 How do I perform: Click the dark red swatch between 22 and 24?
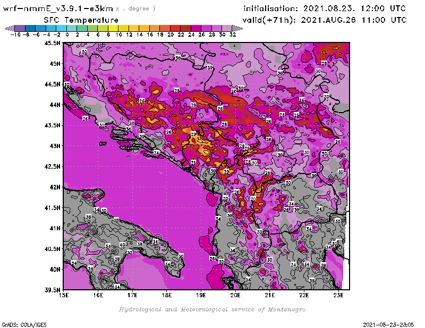tap(185, 28)
